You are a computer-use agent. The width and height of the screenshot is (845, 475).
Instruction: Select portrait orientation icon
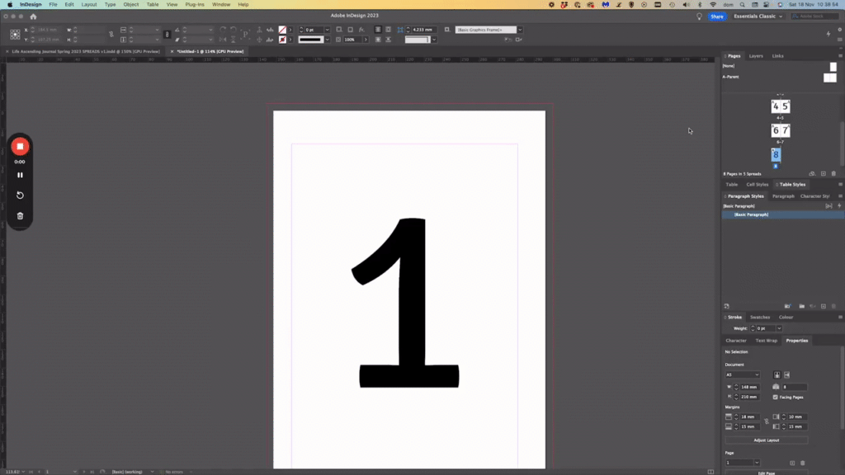tap(777, 375)
